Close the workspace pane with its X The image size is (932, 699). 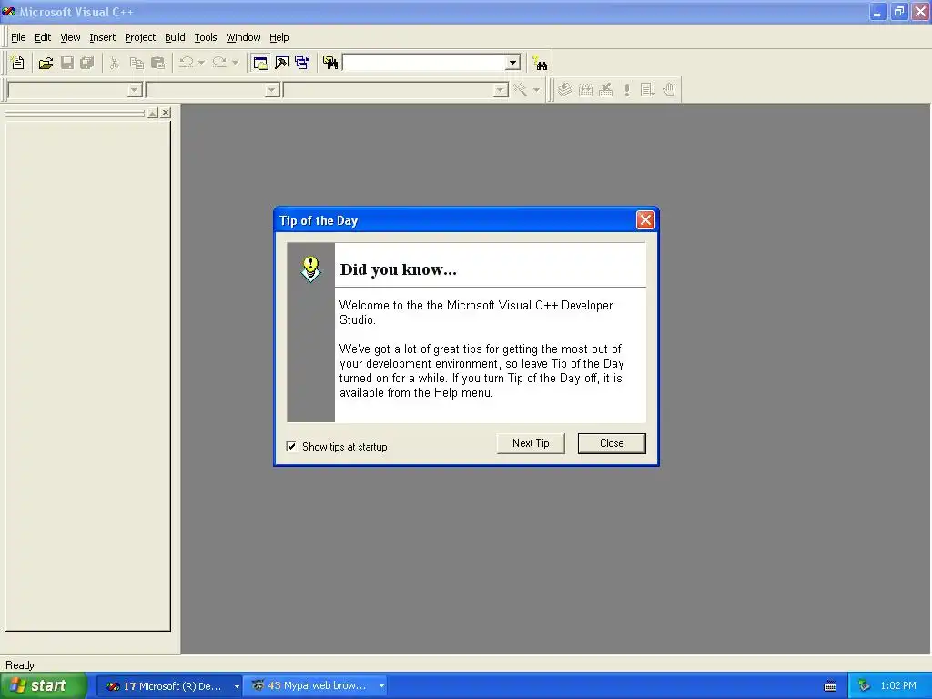[166, 112]
